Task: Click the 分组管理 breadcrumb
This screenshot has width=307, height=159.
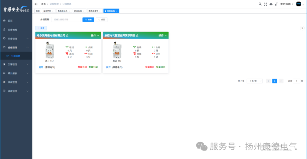Action: pyautogui.click(x=54, y=4)
